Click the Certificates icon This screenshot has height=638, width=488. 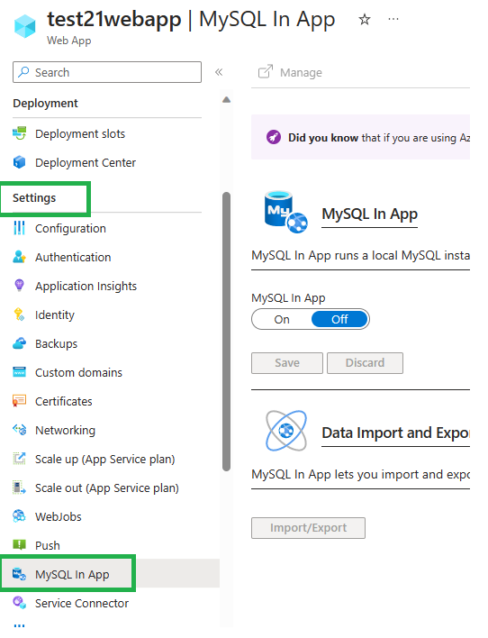(19, 401)
